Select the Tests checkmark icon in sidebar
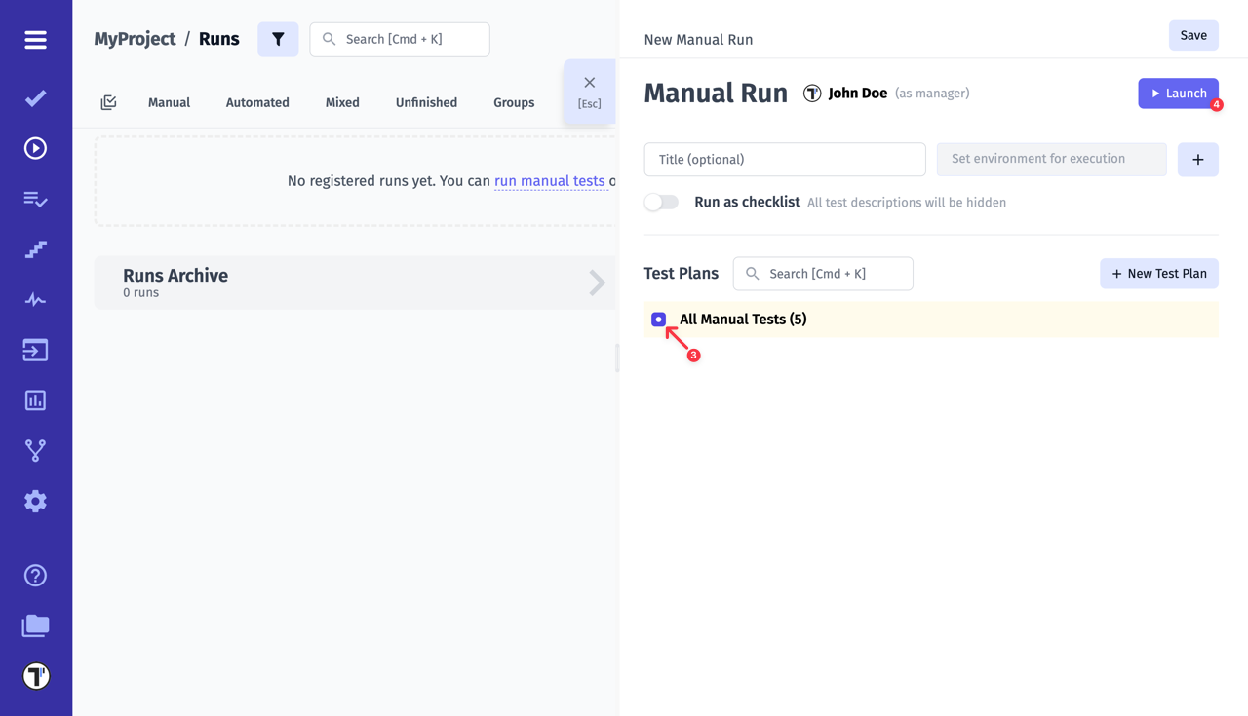Image resolution: width=1248 pixels, height=716 pixels. coord(35,97)
